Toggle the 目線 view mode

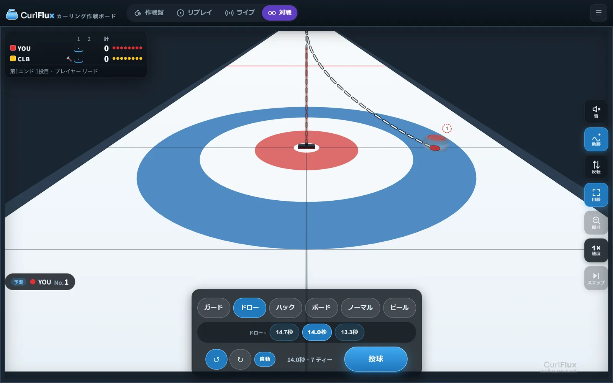pyautogui.click(x=596, y=195)
